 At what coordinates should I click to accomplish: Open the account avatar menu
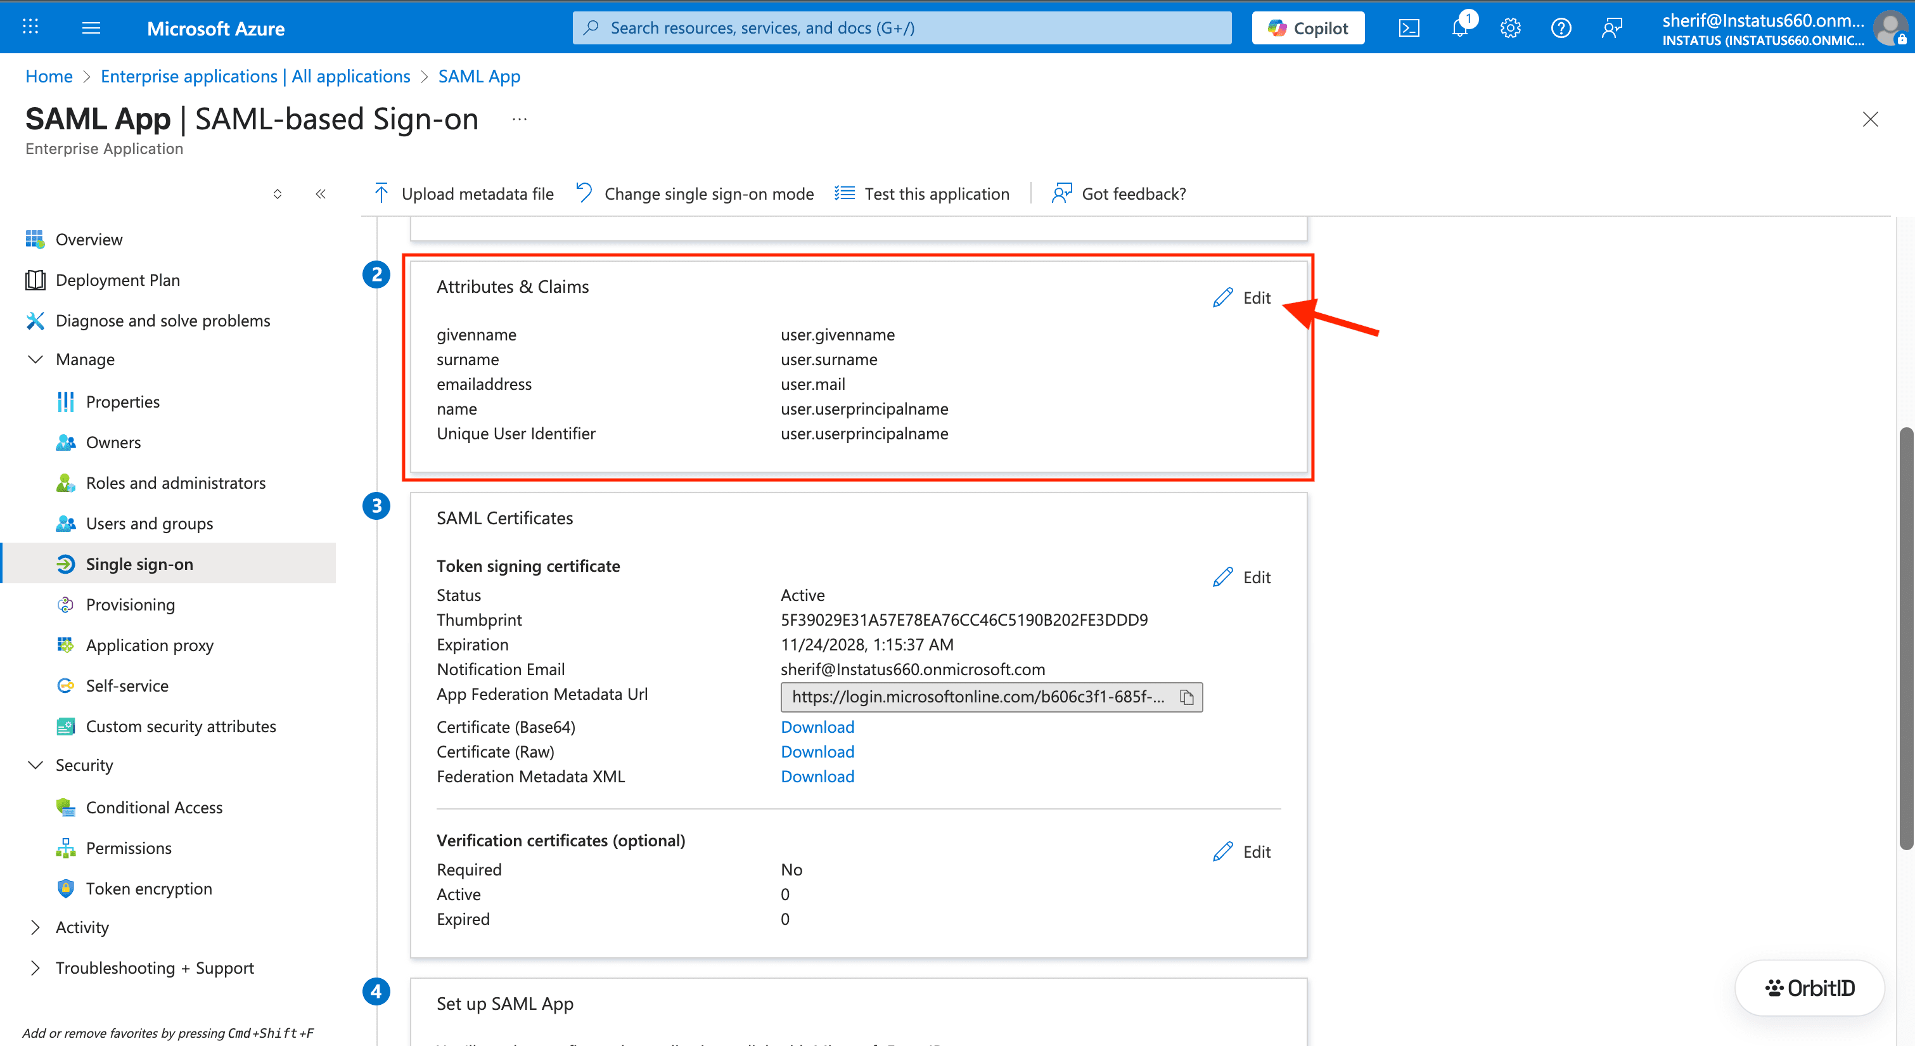1890,29
